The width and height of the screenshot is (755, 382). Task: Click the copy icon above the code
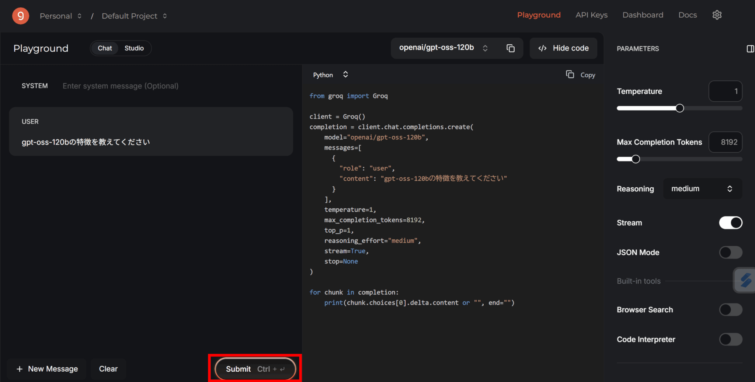[570, 74]
